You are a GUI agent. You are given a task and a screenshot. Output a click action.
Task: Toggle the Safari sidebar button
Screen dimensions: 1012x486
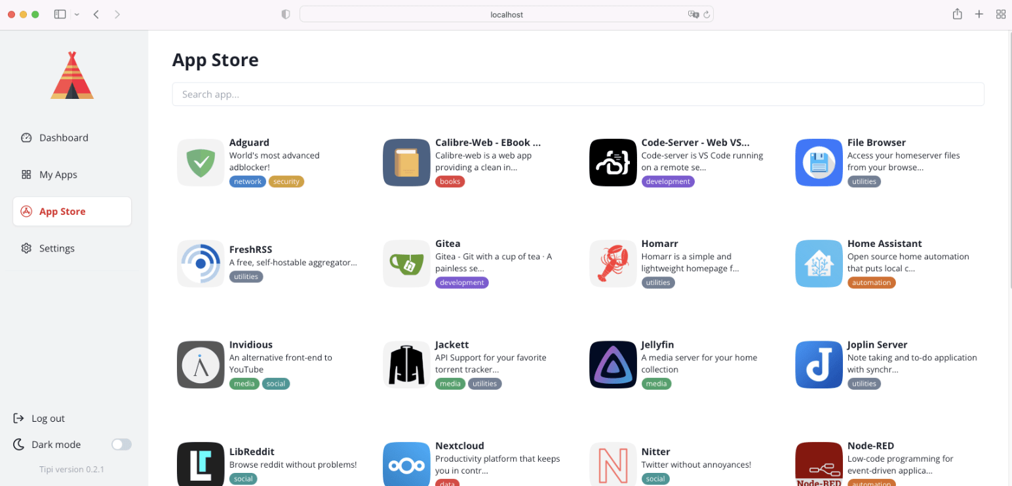[x=60, y=14]
